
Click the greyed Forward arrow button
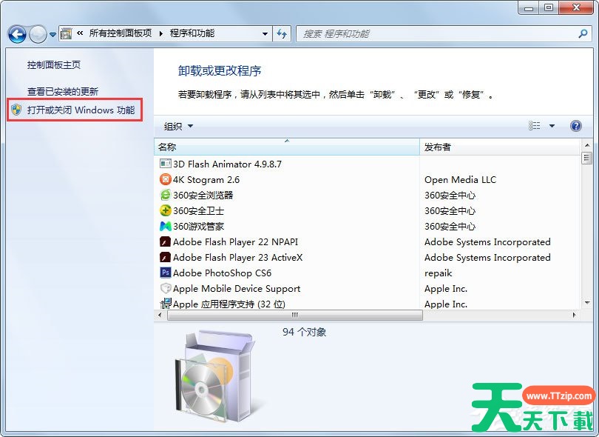pyautogui.click(x=38, y=34)
